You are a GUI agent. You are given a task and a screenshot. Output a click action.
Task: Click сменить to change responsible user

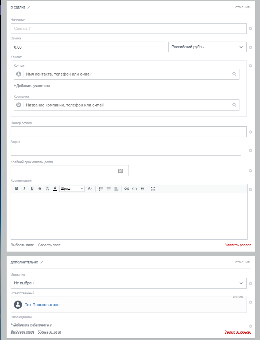[x=238, y=297]
